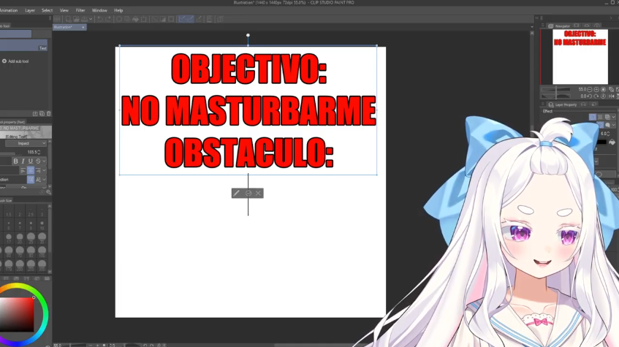Open CLIP STUDIO launcher icon in command bar

point(56,19)
